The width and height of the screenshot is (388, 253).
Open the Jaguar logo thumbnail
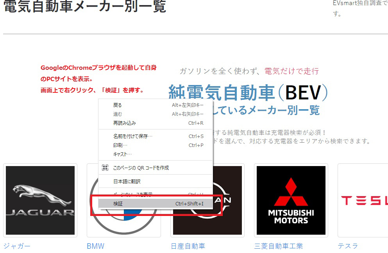pos(40,200)
